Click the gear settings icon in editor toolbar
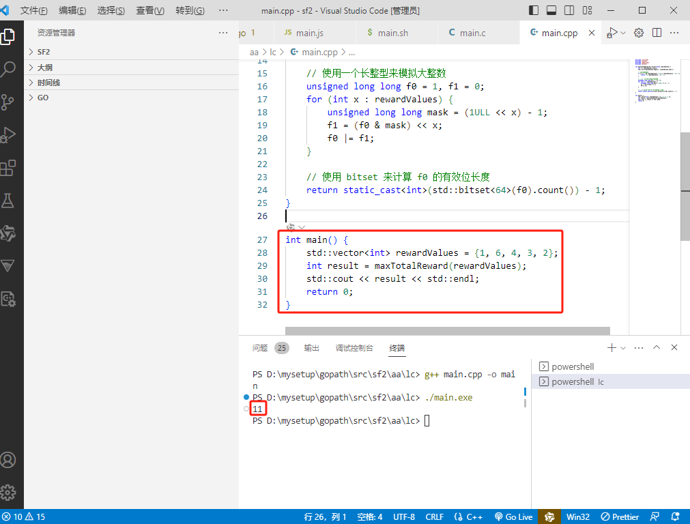This screenshot has width=690, height=524. tap(639, 33)
